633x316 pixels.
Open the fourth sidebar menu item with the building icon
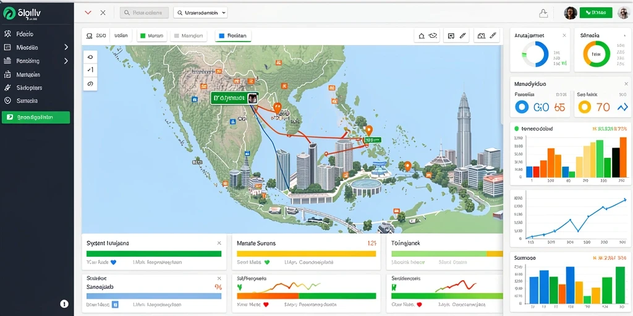[x=37, y=75]
